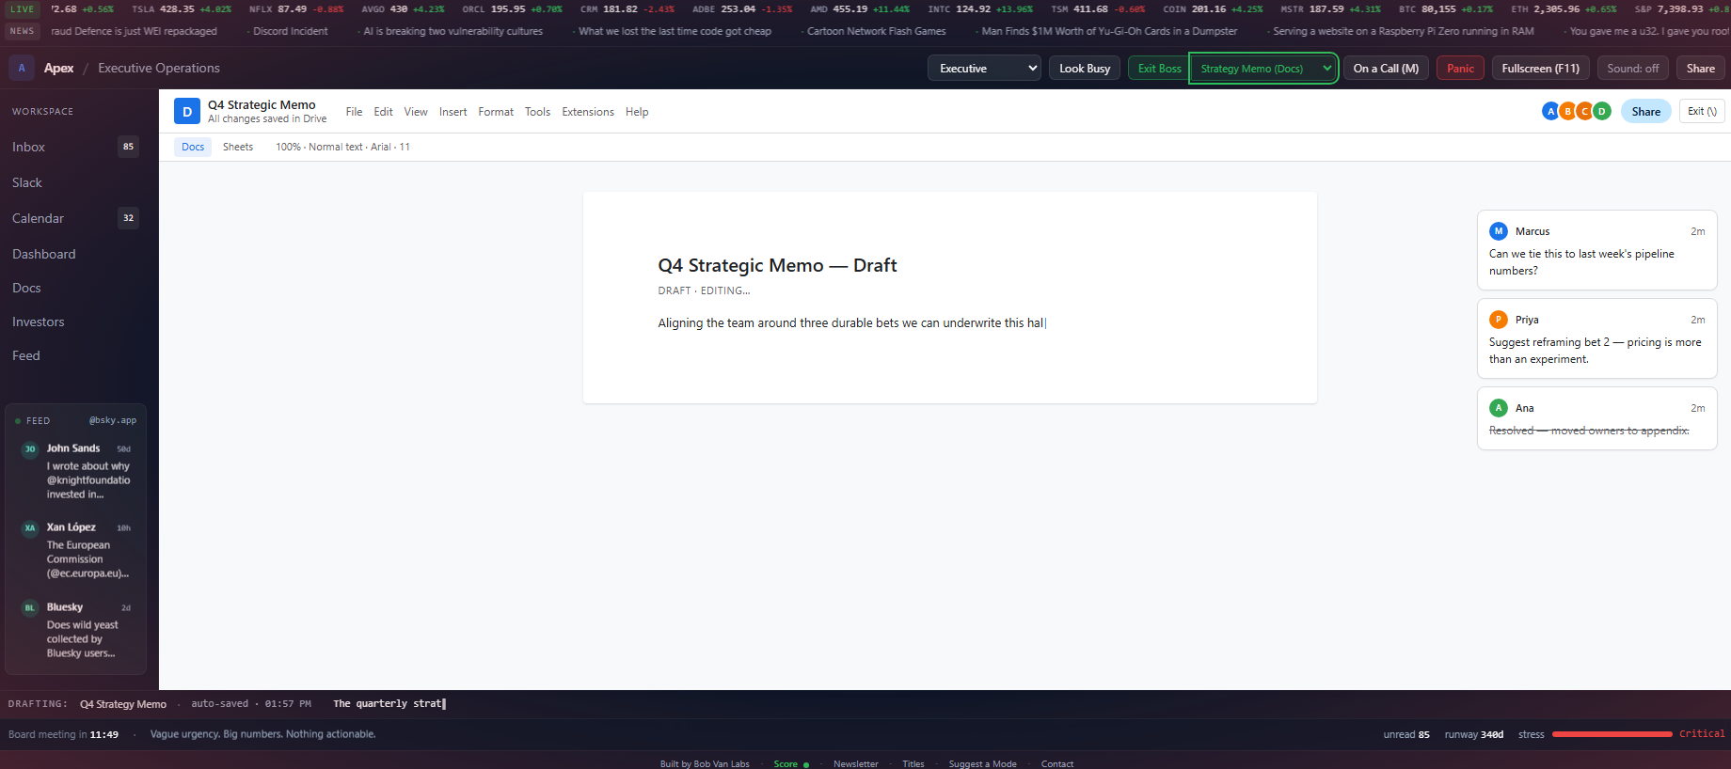Open the File menu

coord(354,112)
